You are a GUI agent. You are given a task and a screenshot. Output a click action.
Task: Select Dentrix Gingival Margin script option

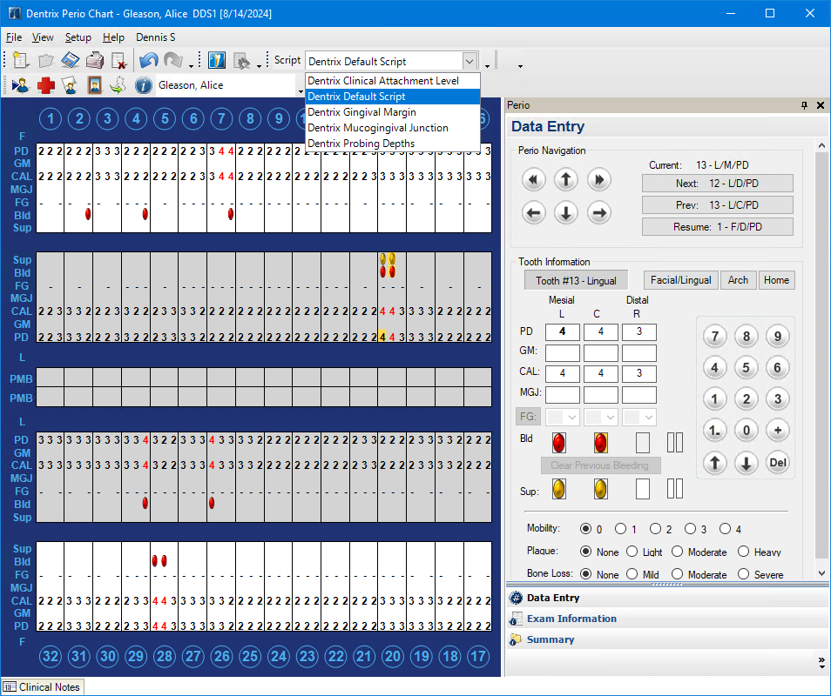point(361,112)
